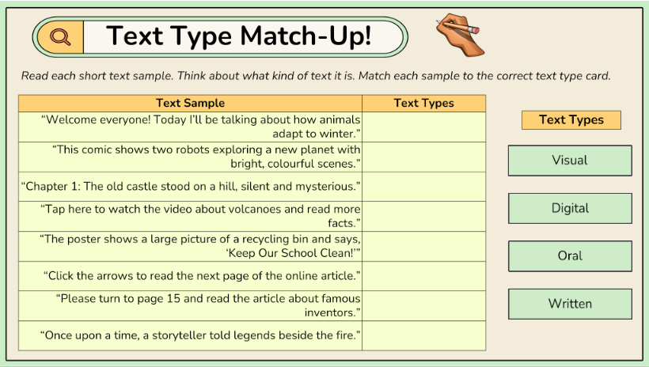The height and width of the screenshot is (367, 649).
Task: Pick the Oral text type card
Action: coord(570,256)
